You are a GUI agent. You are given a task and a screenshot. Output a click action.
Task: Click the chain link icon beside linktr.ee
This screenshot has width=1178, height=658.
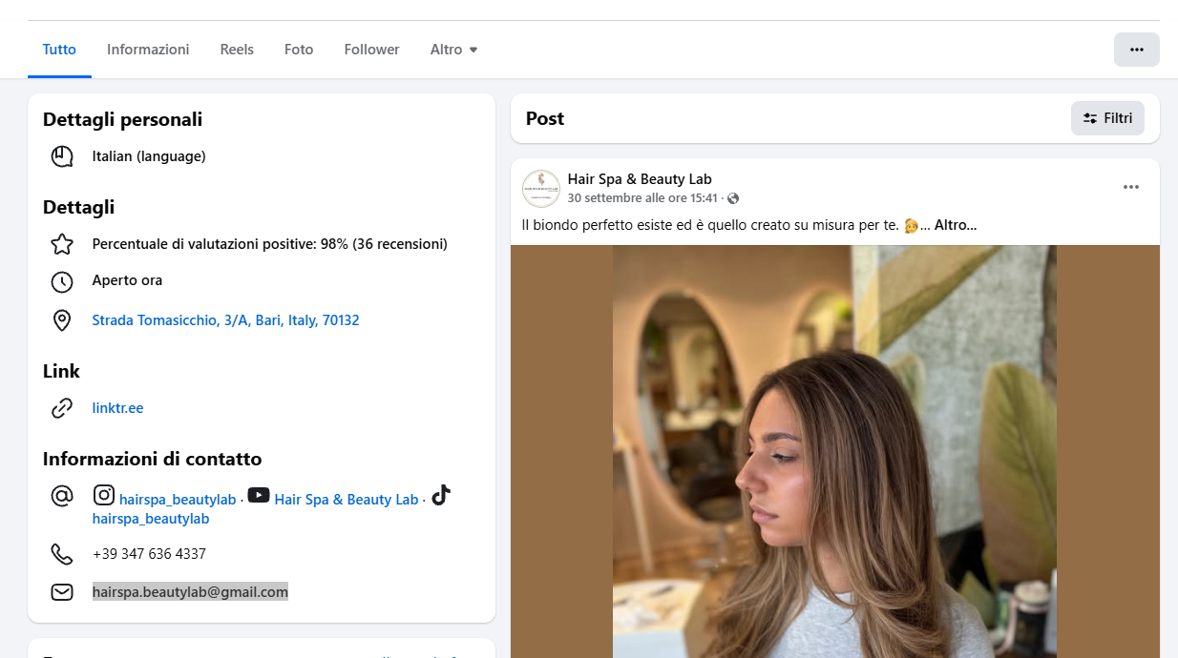pyautogui.click(x=62, y=408)
